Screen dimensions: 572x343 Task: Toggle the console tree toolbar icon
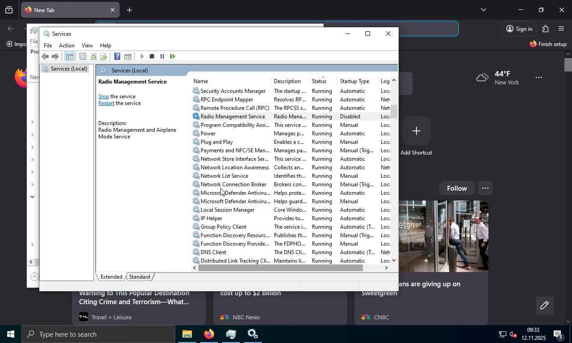69,56
